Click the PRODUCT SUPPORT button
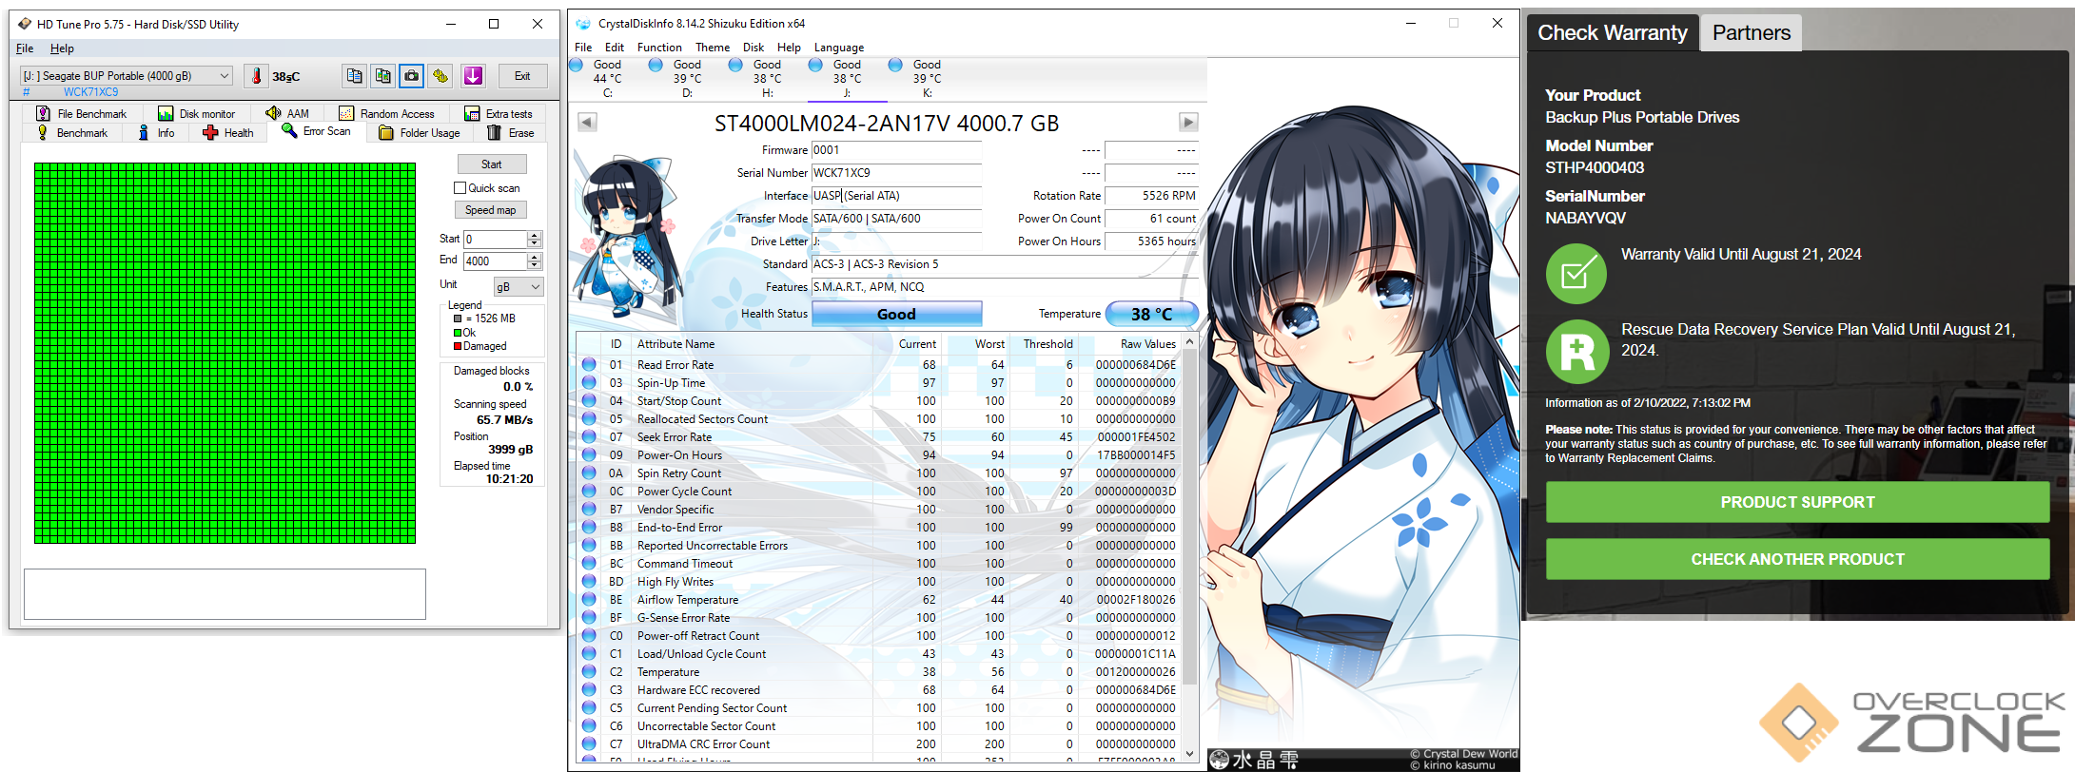This screenshot has height=772, width=2075. pyautogui.click(x=1796, y=502)
